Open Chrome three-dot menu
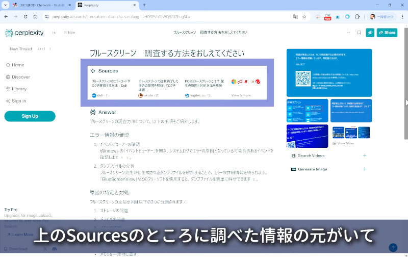This screenshot has height=258, width=408. pos(402,17)
